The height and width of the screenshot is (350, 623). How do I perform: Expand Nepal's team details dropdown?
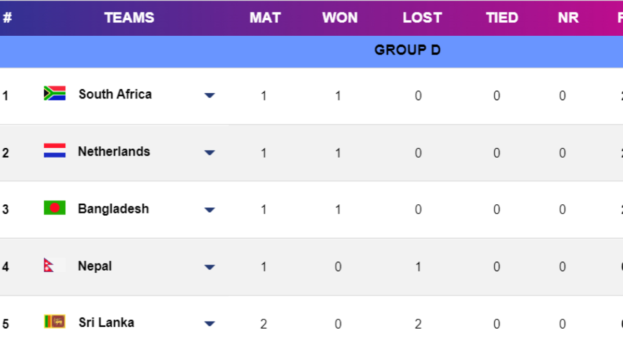click(210, 267)
